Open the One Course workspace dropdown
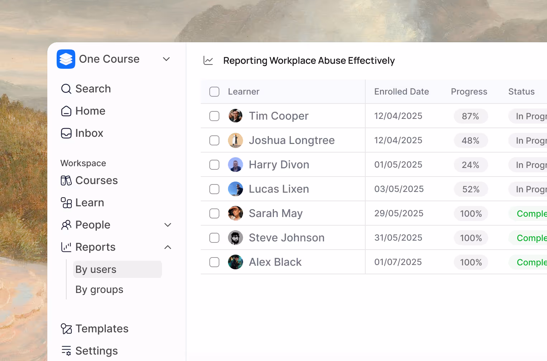Image resolution: width=547 pixels, height=361 pixels. click(166, 59)
